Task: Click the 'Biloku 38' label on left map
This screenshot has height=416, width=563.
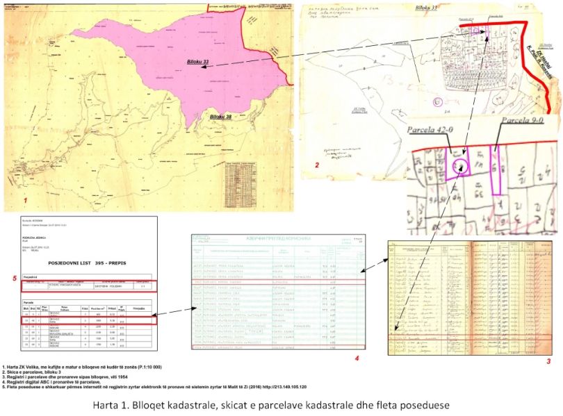Action: tap(221, 117)
